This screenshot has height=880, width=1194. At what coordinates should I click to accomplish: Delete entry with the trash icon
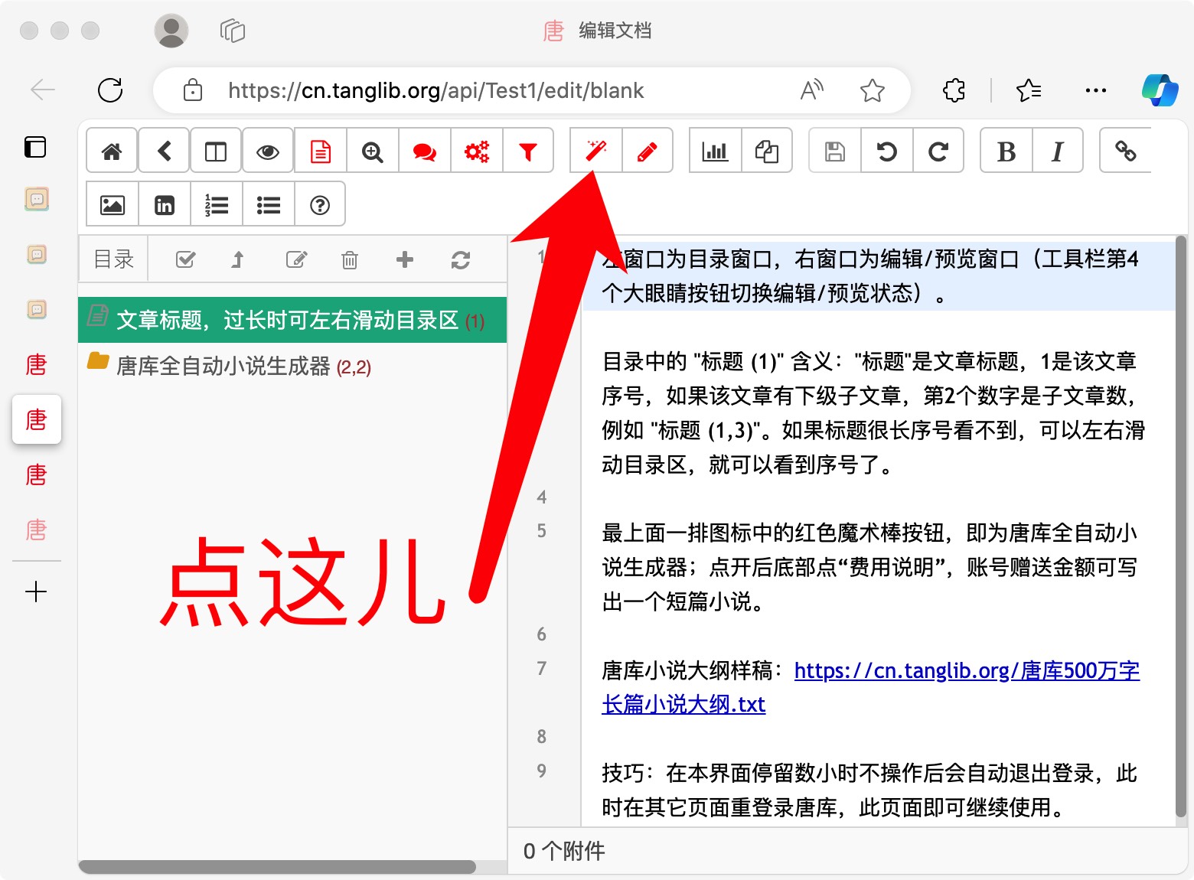(349, 259)
